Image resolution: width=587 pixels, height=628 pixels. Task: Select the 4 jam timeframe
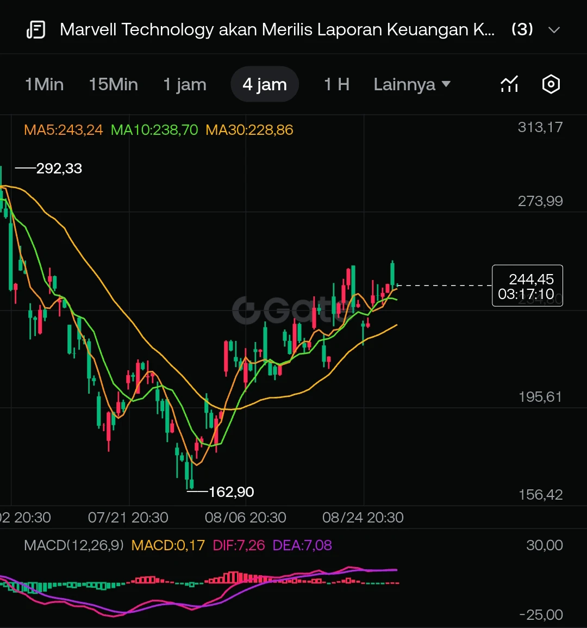pyautogui.click(x=265, y=84)
